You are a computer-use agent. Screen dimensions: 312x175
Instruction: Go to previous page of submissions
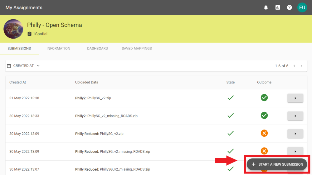[294, 66]
